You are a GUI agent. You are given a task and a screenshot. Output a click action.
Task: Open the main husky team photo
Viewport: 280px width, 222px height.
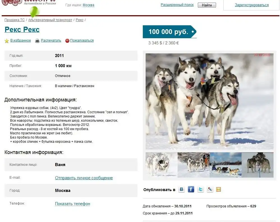tap(210, 101)
